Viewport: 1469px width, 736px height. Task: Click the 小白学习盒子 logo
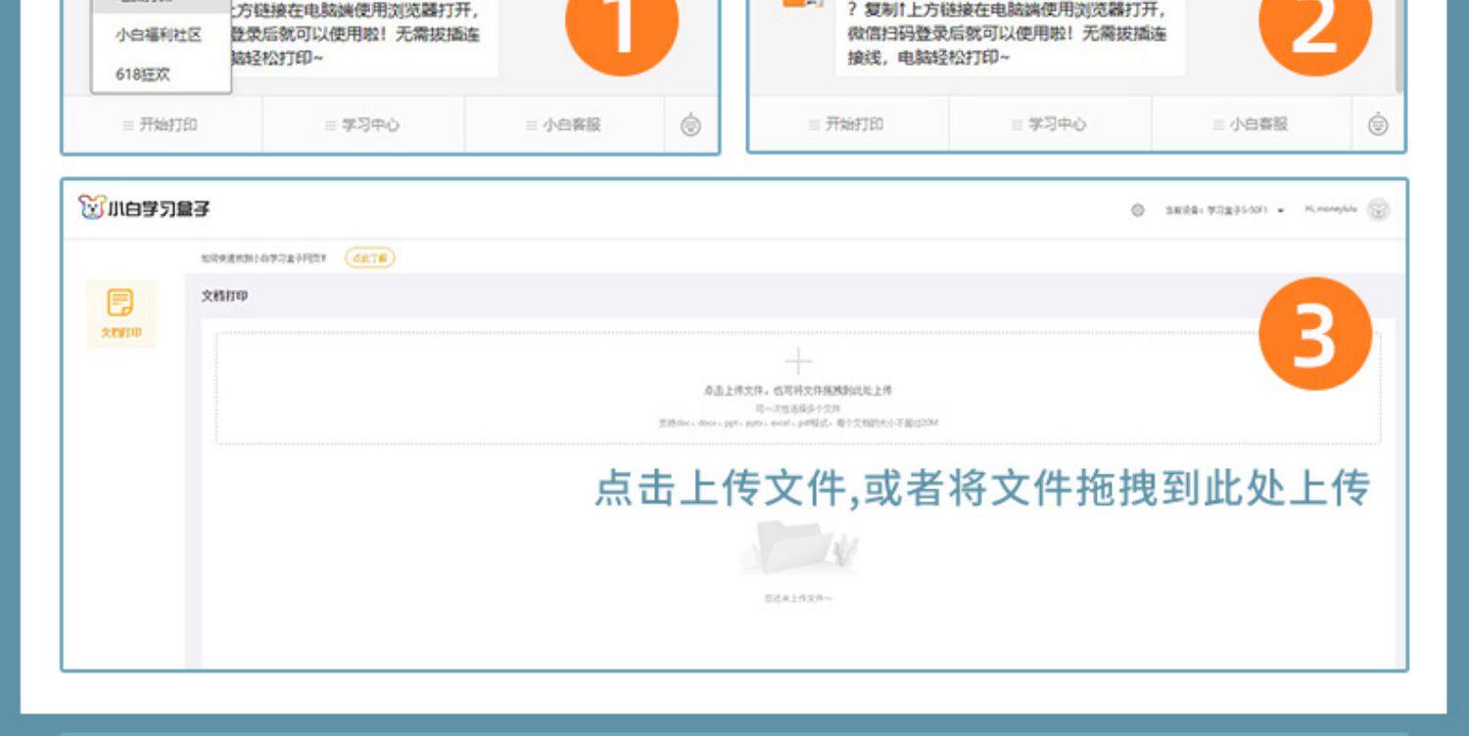[145, 207]
